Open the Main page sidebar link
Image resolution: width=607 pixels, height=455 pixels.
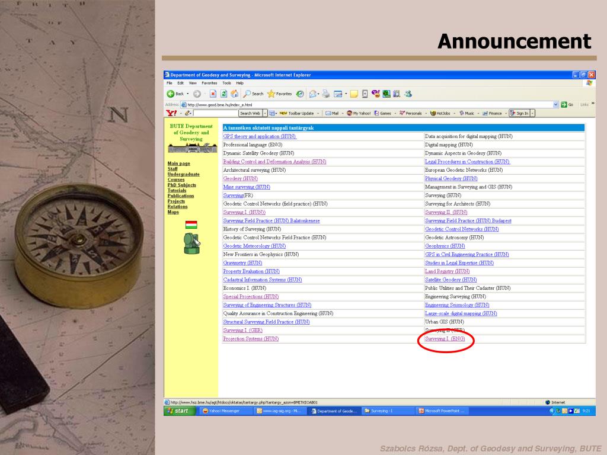point(179,164)
